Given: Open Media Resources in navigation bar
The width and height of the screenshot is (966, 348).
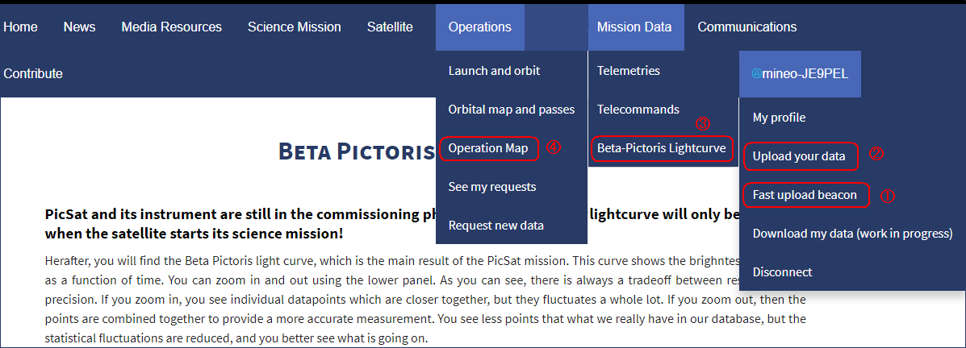Looking at the screenshot, I should tap(171, 27).
